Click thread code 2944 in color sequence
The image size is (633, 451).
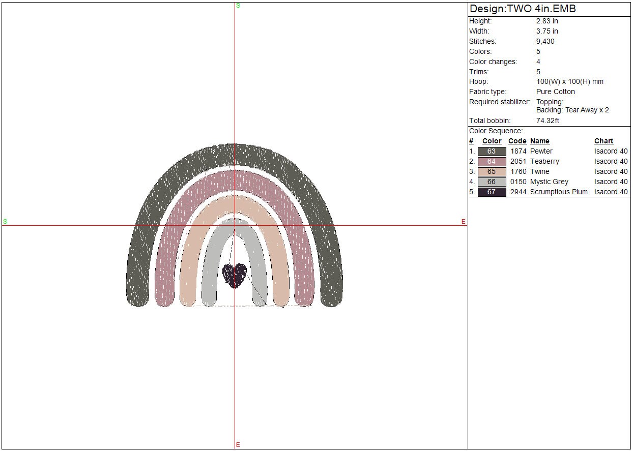pyautogui.click(x=518, y=192)
